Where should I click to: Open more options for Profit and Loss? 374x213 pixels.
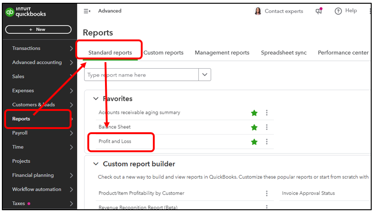tap(267, 142)
